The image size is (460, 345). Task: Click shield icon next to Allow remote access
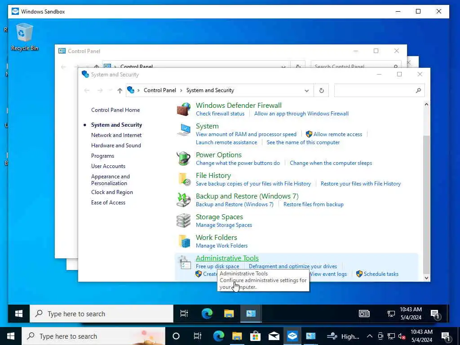click(x=309, y=134)
